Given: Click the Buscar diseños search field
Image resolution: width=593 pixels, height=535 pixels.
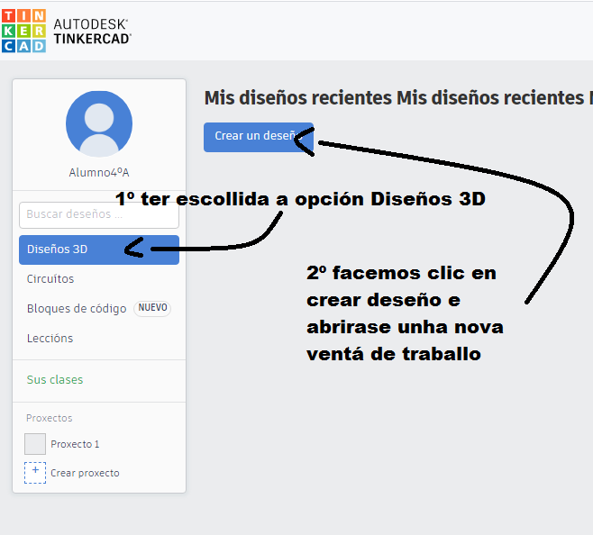Looking at the screenshot, I should tap(99, 214).
